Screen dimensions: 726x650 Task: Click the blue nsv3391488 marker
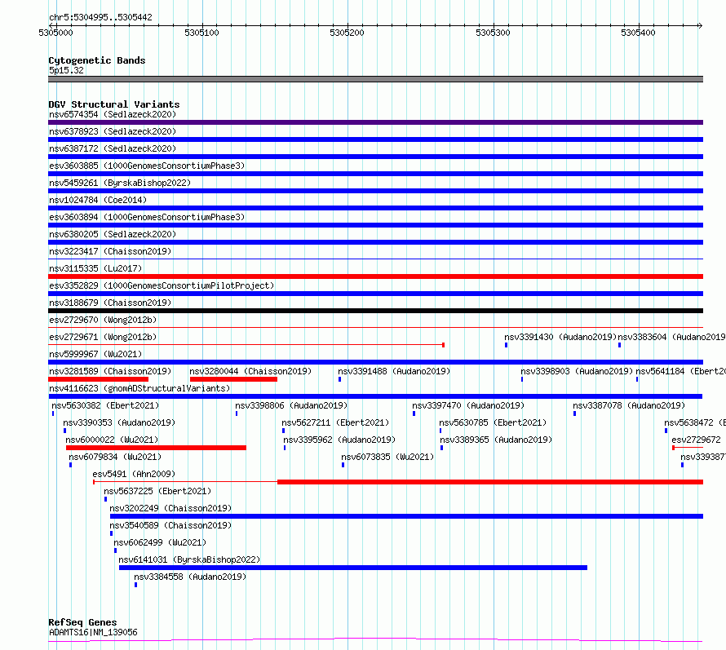pos(340,379)
